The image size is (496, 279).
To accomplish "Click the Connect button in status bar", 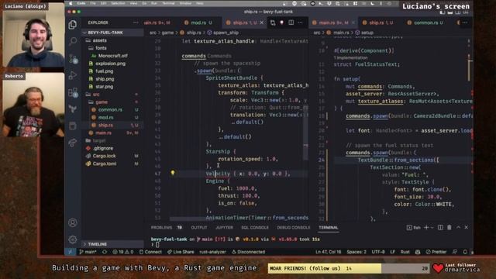I will point(150,252).
